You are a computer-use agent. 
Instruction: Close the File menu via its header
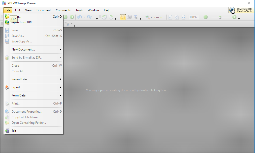click(x=8, y=10)
